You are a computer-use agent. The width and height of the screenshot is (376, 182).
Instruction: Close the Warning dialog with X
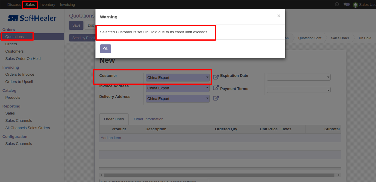click(279, 16)
